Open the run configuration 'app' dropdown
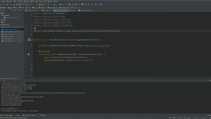Viewport: 211px width, 119px height. pos(43,4)
